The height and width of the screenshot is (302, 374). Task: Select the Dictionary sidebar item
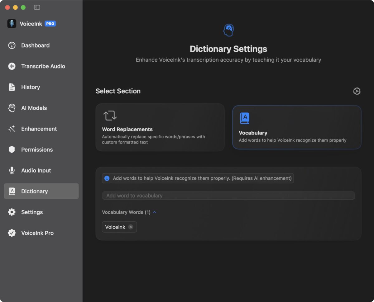[x=41, y=191]
